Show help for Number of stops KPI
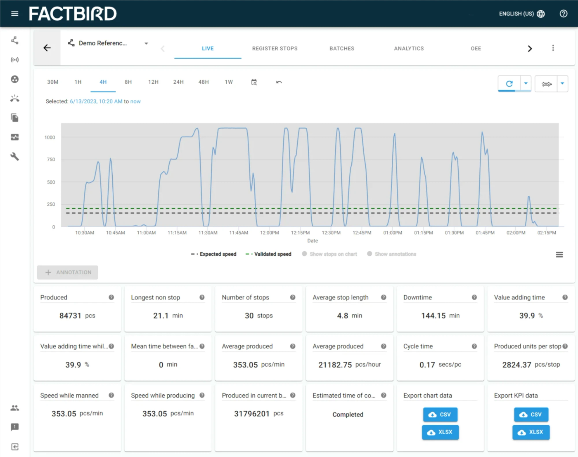578x457 pixels. point(293,297)
